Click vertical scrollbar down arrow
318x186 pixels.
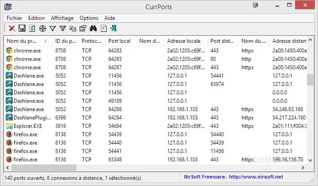point(310,160)
